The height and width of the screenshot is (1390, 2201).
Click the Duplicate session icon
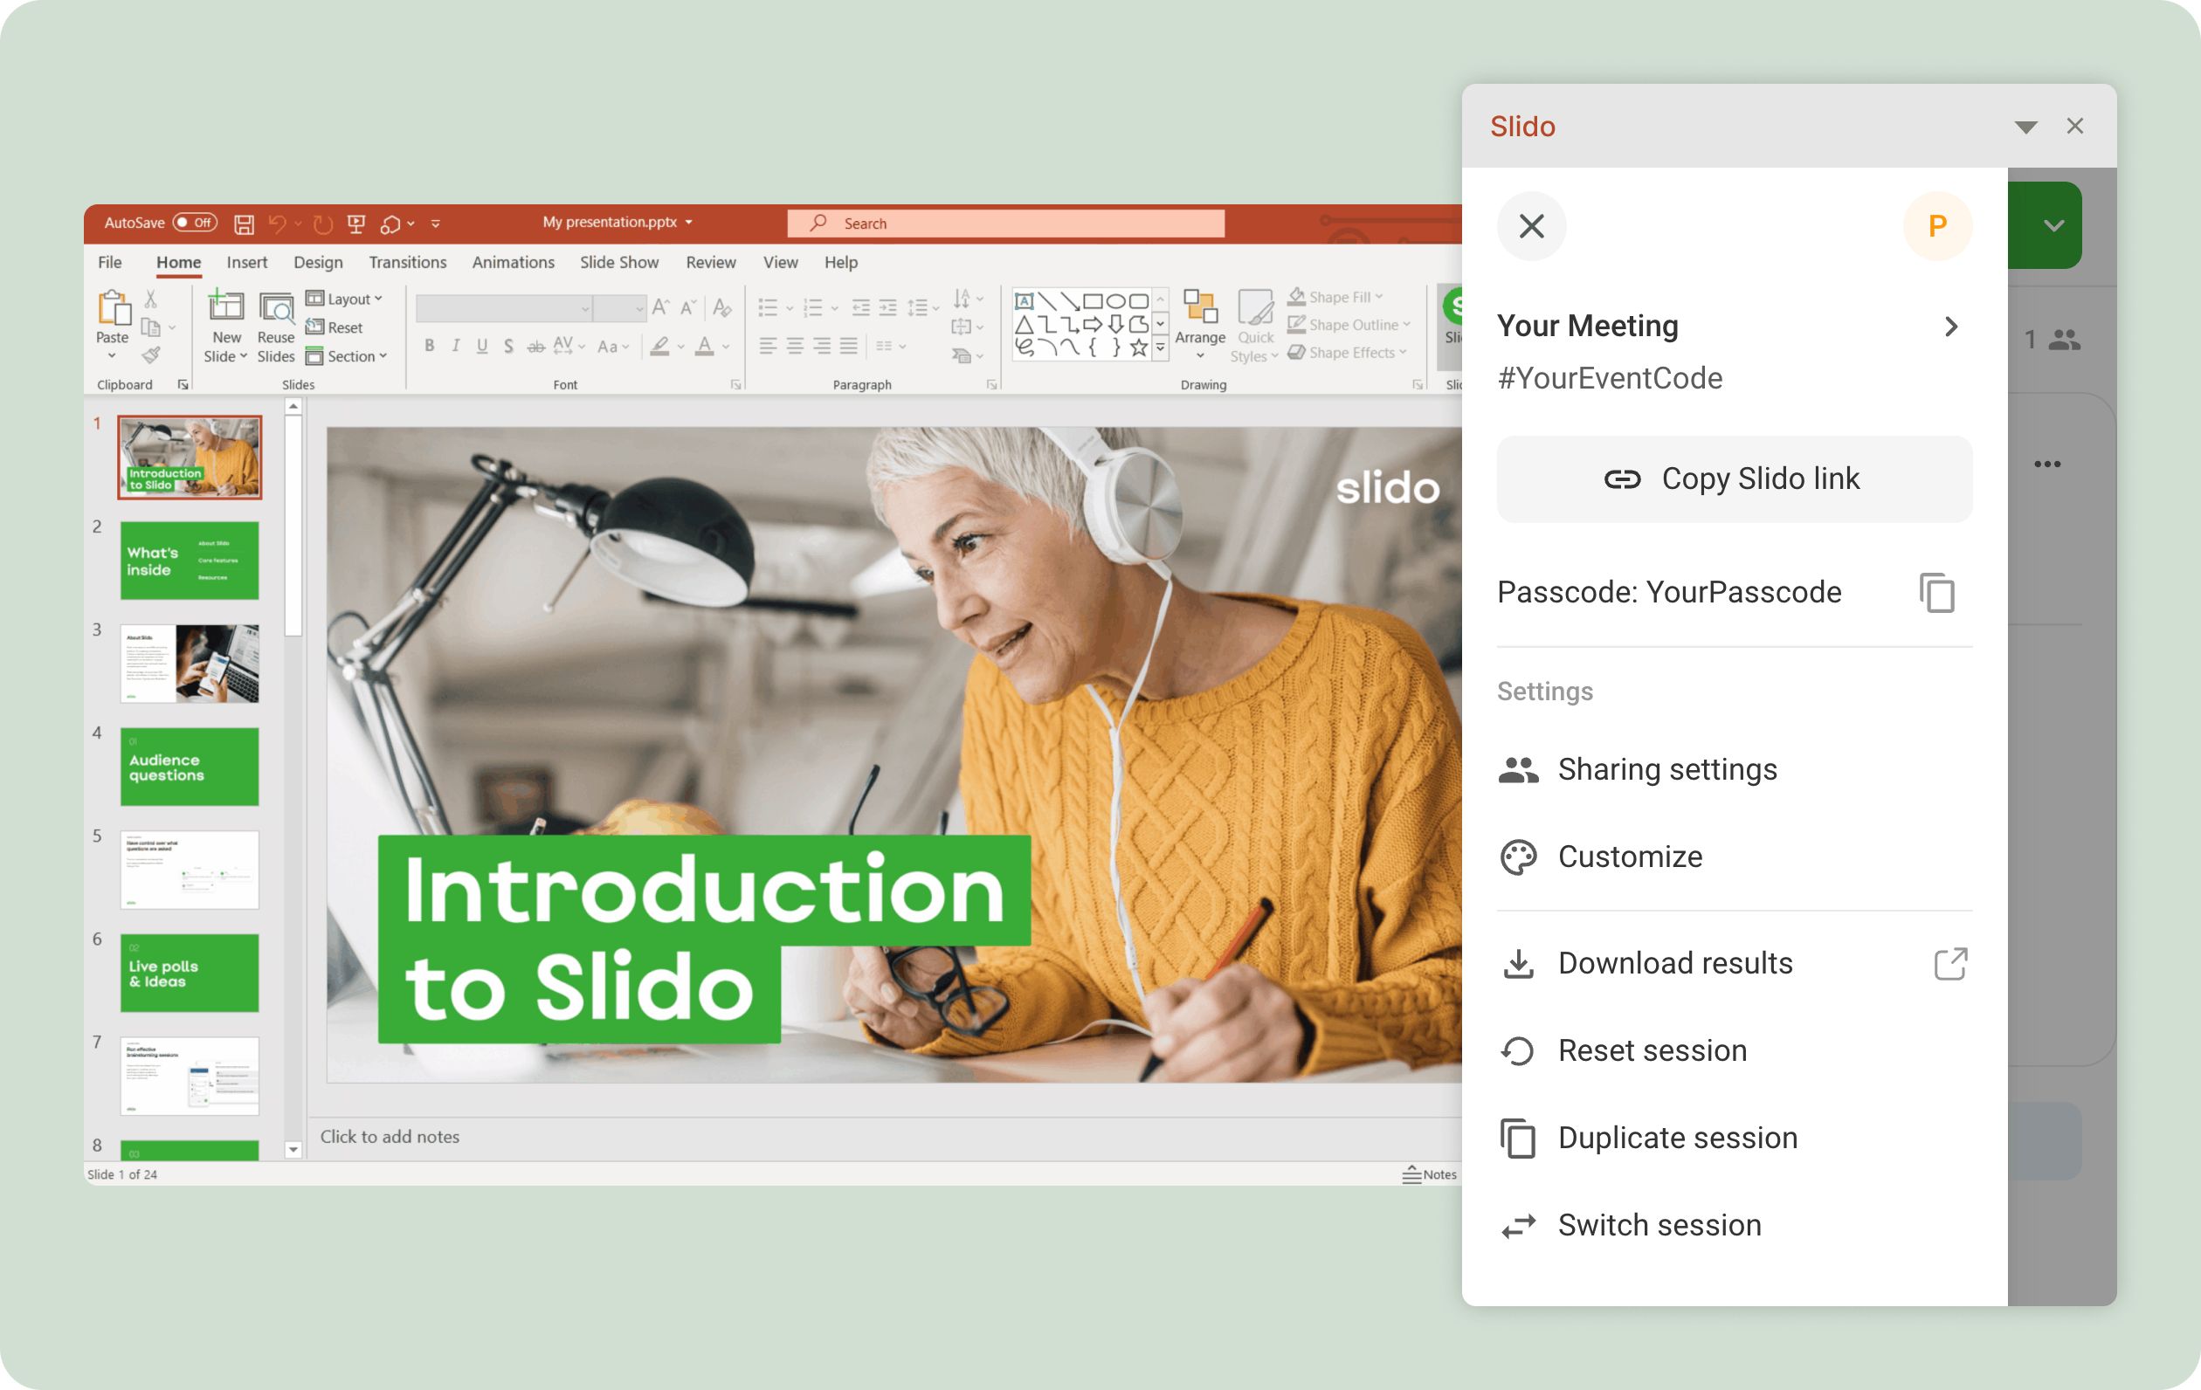[x=1519, y=1137]
